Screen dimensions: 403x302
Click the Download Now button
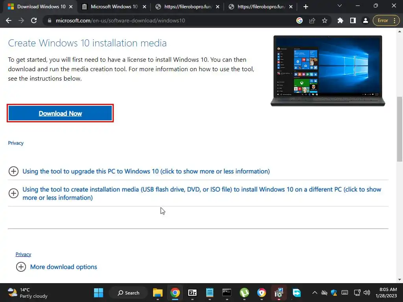pyautogui.click(x=60, y=113)
